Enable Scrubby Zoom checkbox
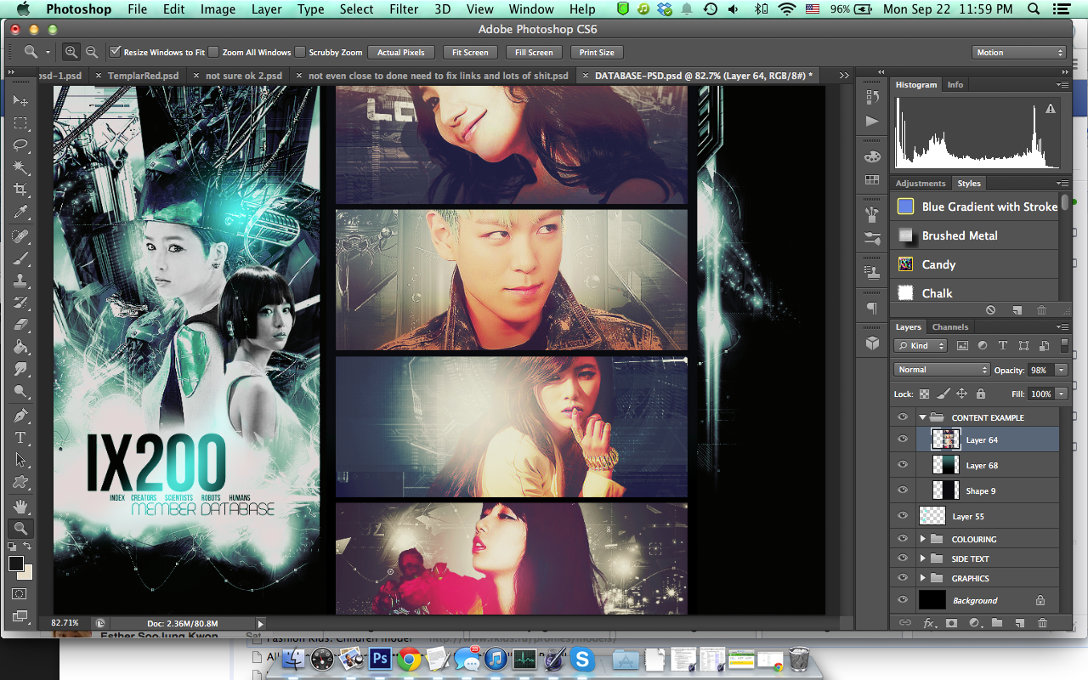This screenshot has width=1088, height=680. (x=300, y=52)
